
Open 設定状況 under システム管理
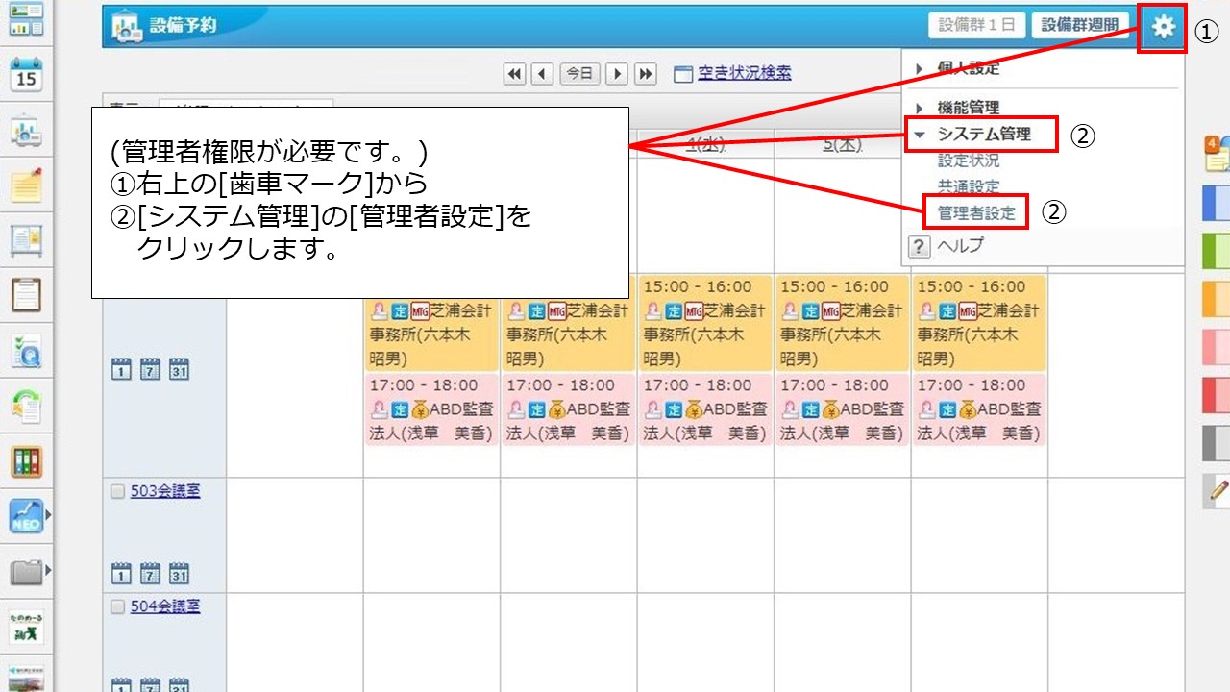pyautogui.click(x=969, y=161)
